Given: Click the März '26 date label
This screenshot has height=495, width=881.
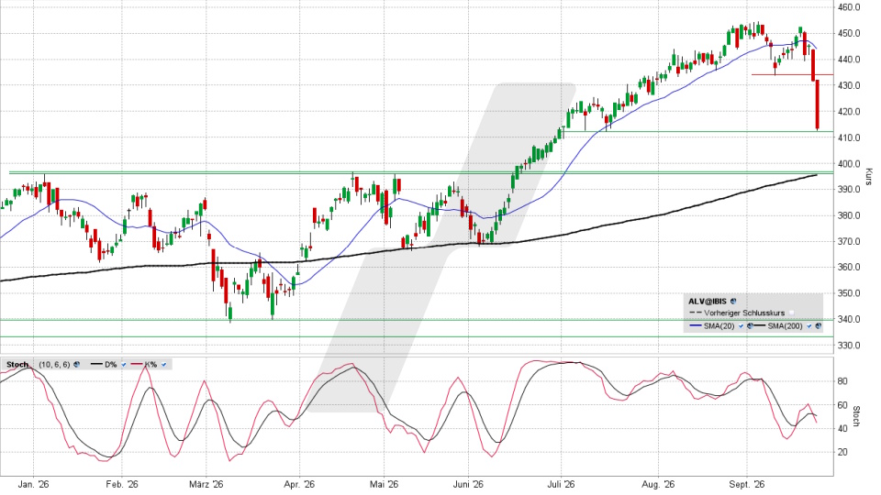Looking at the screenshot, I should [206, 484].
